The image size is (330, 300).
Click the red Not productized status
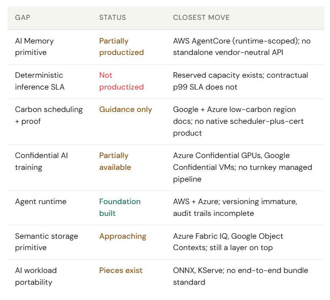pos(121,81)
